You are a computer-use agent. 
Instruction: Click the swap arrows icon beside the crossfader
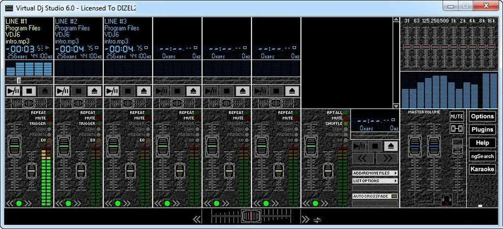317,220
